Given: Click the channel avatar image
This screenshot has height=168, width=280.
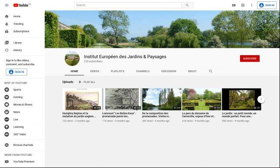Looking at the screenshot, I should pos(72,58).
